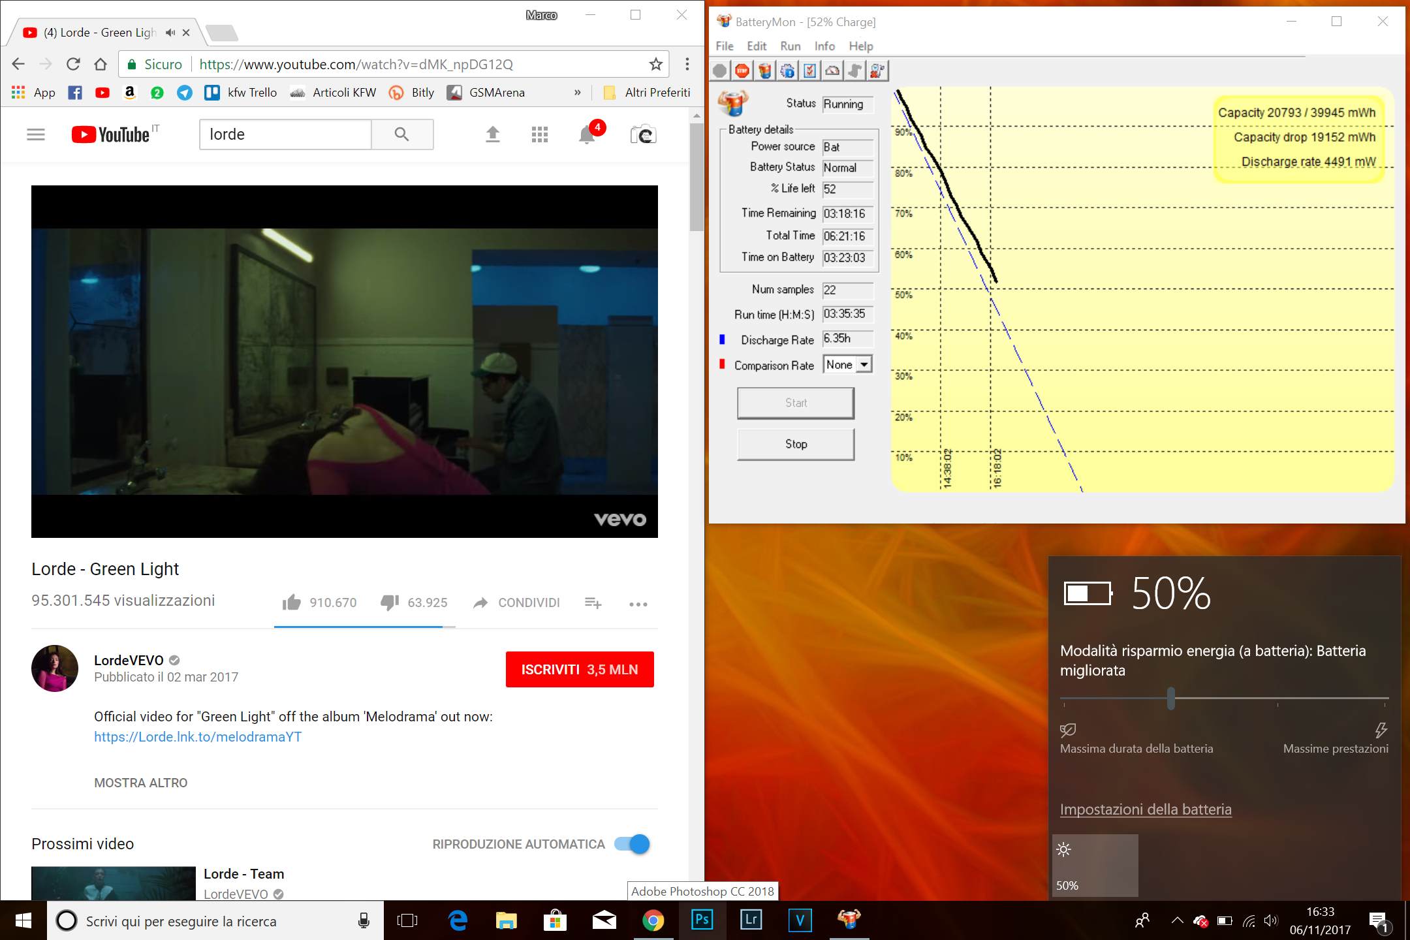The height and width of the screenshot is (940, 1410).
Task: Open the Info menu in BatteryMon
Action: [824, 46]
